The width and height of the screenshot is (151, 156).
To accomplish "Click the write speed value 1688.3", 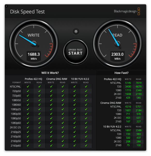I will (34, 54).
